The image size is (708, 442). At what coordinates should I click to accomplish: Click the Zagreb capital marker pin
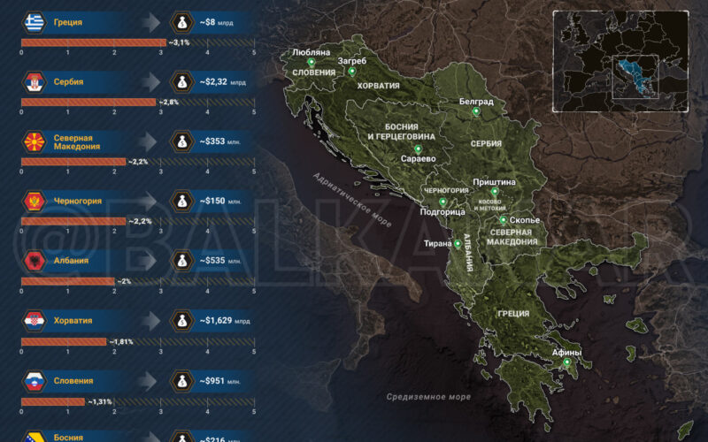coord(352,72)
